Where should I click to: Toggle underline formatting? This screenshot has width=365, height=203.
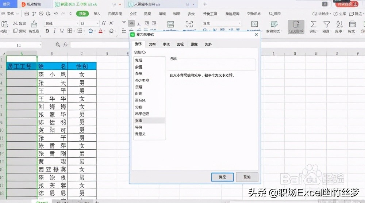click(x=62, y=31)
